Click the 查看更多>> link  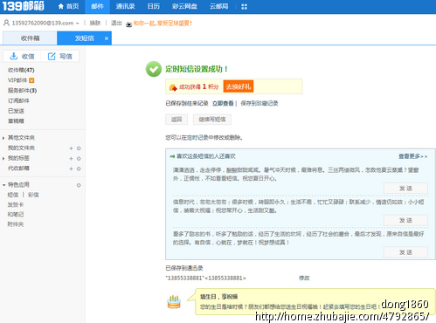point(413,156)
